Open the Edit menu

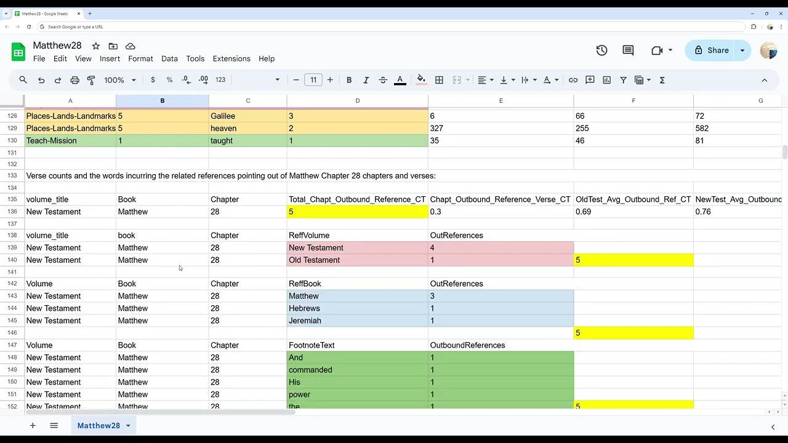coord(60,58)
